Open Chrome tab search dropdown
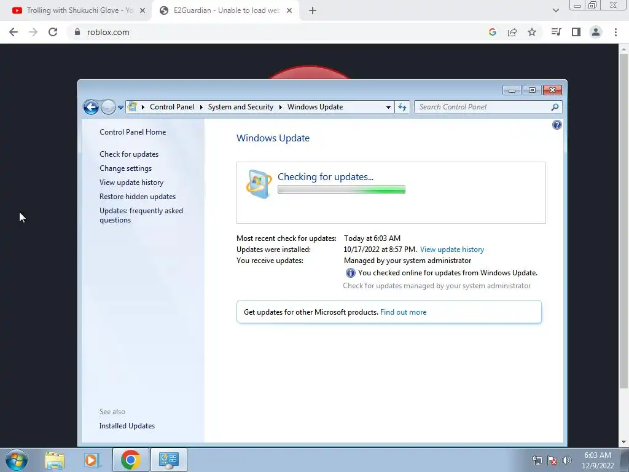629x472 pixels. [x=555, y=11]
